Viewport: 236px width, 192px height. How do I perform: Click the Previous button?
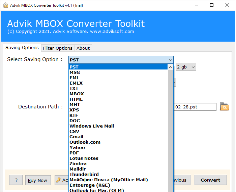click(x=182, y=180)
